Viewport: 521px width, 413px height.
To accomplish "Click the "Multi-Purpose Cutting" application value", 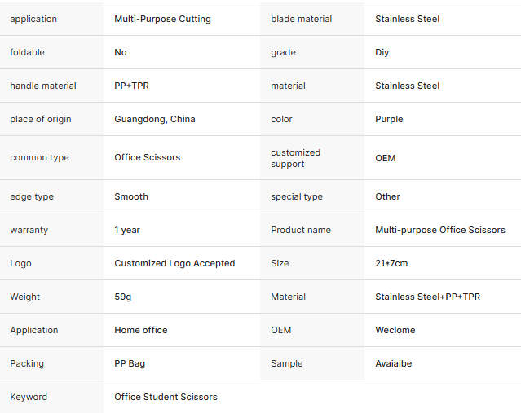I will point(162,19).
